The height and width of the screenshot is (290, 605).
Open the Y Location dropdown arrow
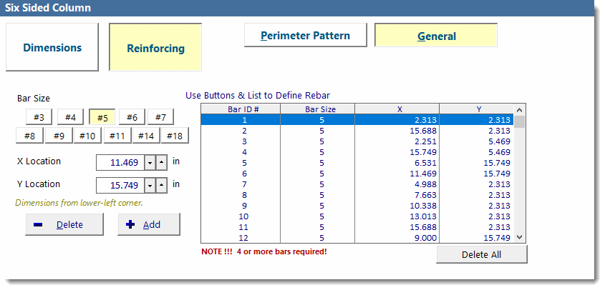tap(150, 186)
